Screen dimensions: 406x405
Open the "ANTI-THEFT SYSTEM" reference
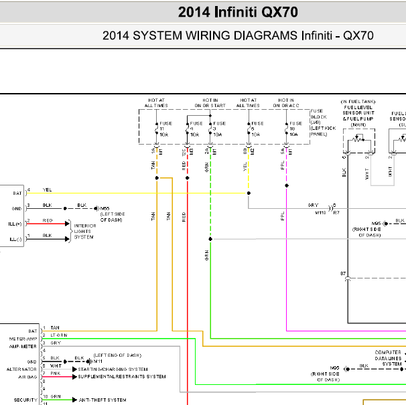pyautogui.click(x=103, y=400)
